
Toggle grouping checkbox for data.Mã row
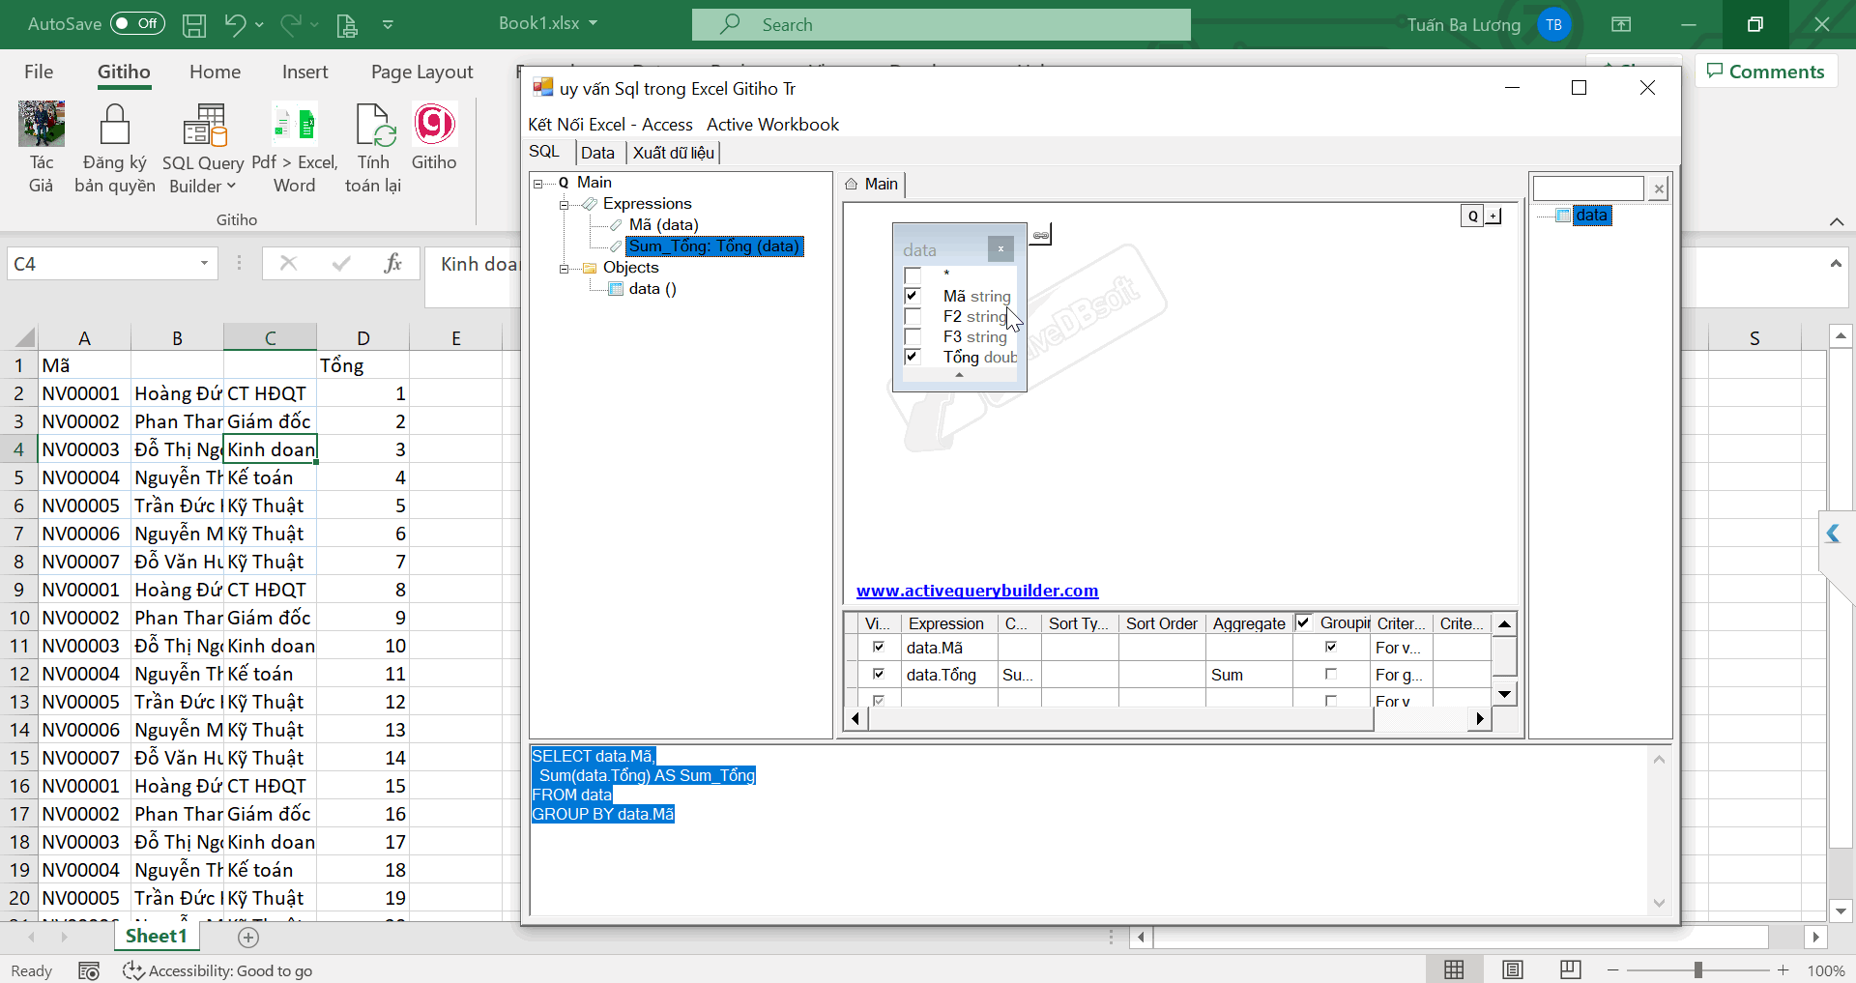click(x=1331, y=647)
